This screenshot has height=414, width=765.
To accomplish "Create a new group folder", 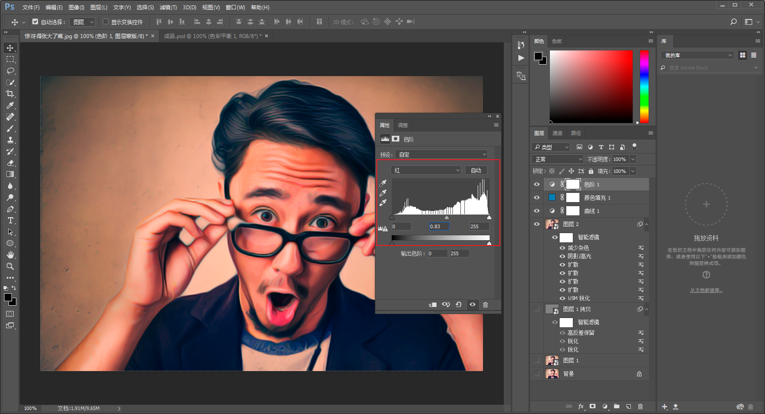I will [x=617, y=406].
